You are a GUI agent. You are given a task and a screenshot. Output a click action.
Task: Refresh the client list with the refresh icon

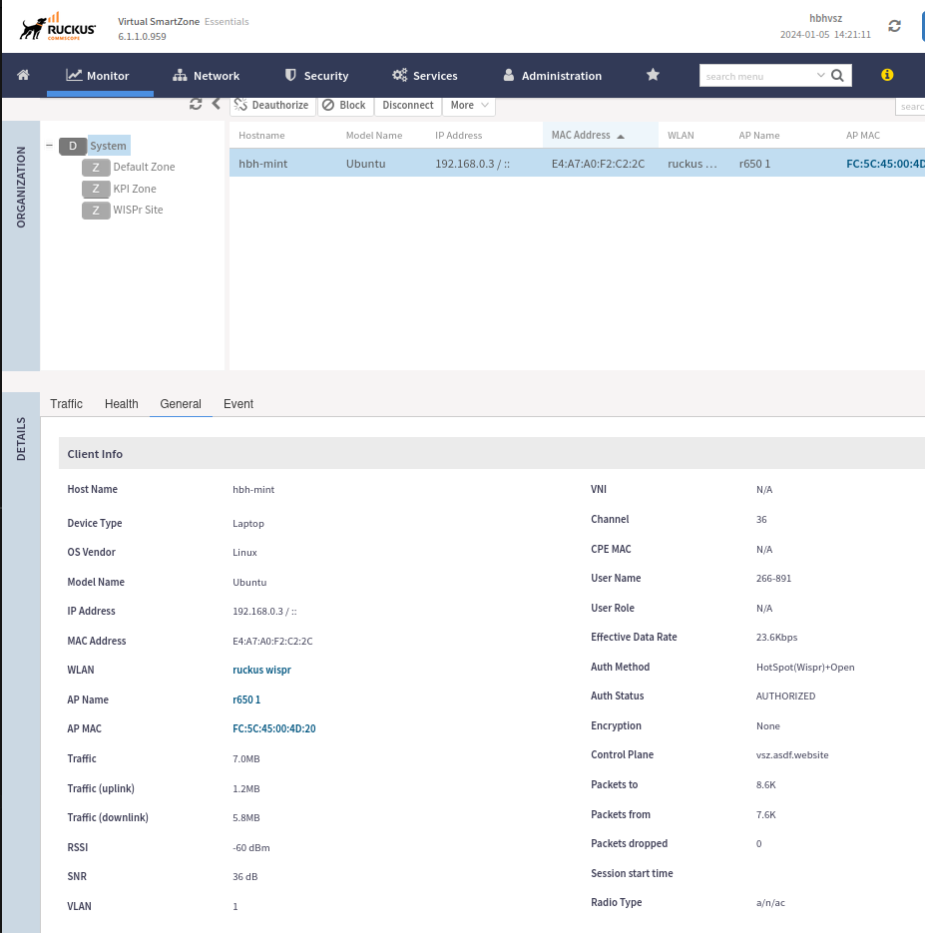[196, 104]
